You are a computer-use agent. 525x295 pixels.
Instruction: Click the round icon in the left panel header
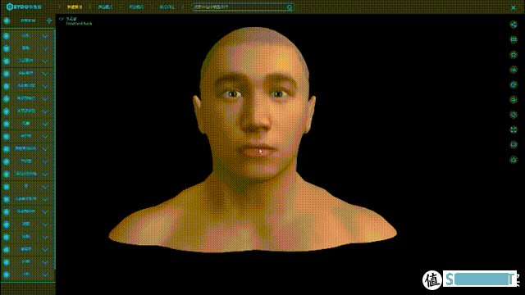pos(7,20)
